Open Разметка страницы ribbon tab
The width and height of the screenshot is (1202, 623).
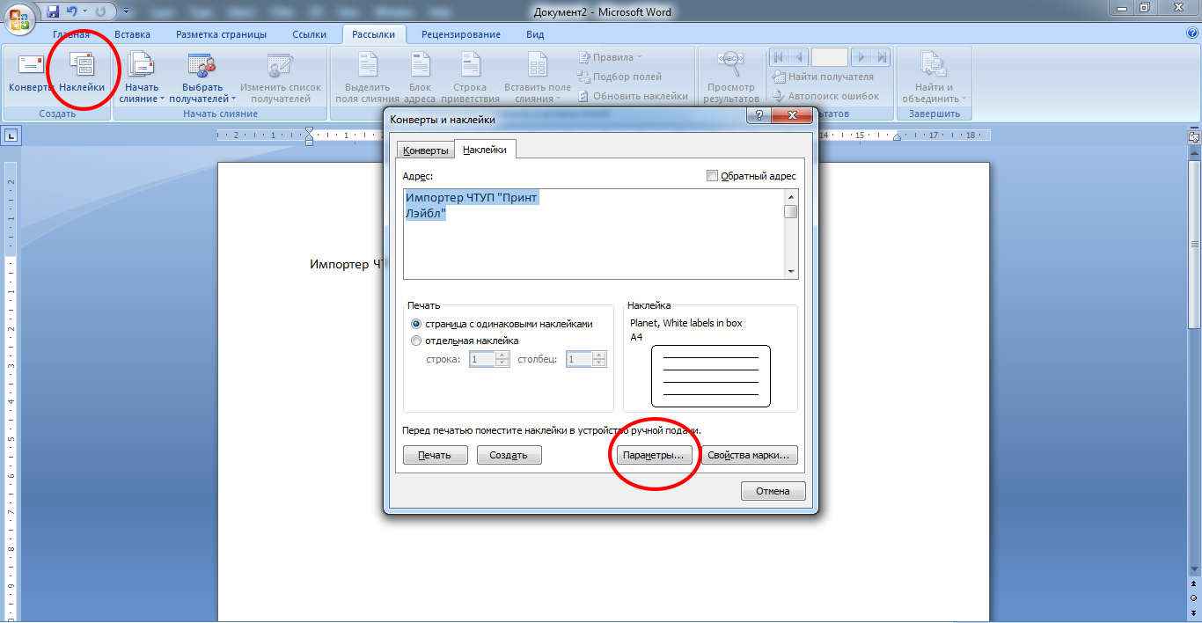point(221,34)
